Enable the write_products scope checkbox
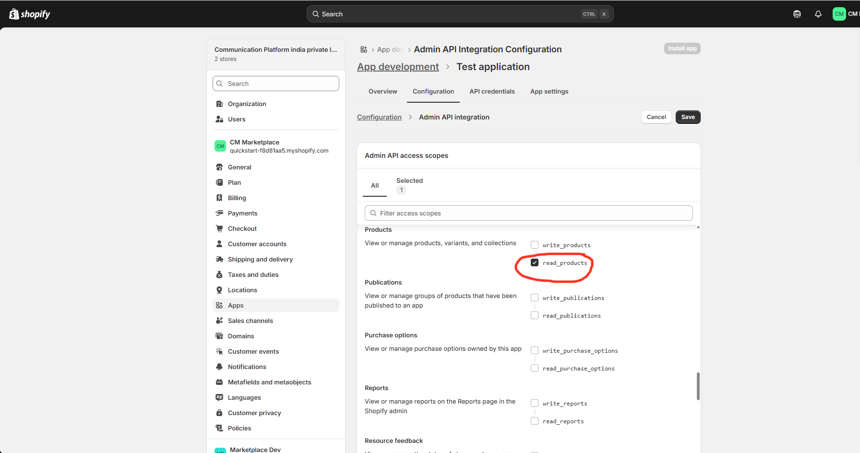Viewport: 860px width, 453px height. pos(535,245)
